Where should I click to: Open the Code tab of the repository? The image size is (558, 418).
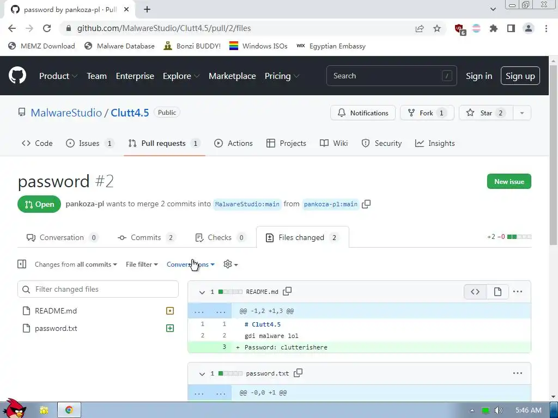tap(37, 143)
